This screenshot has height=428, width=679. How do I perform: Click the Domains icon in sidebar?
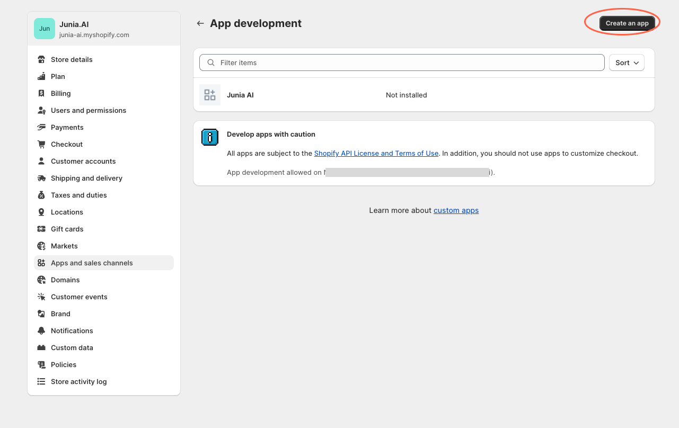pyautogui.click(x=41, y=280)
